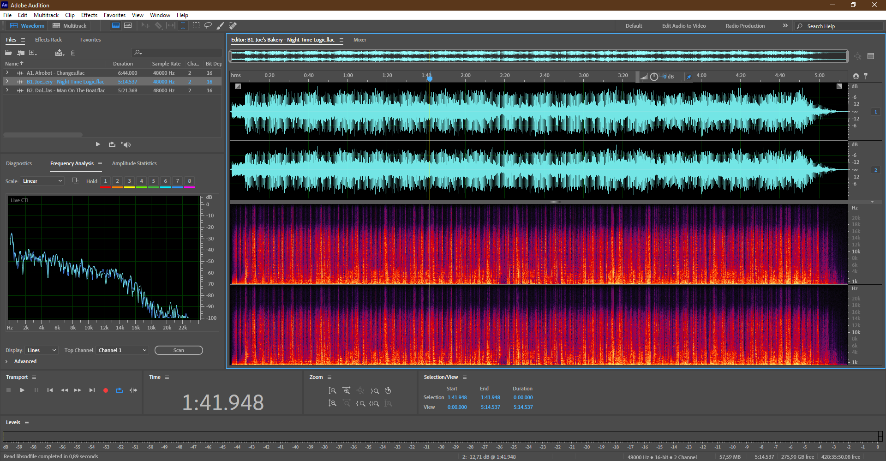Click Hold button 5 (green)

pyautogui.click(x=154, y=181)
